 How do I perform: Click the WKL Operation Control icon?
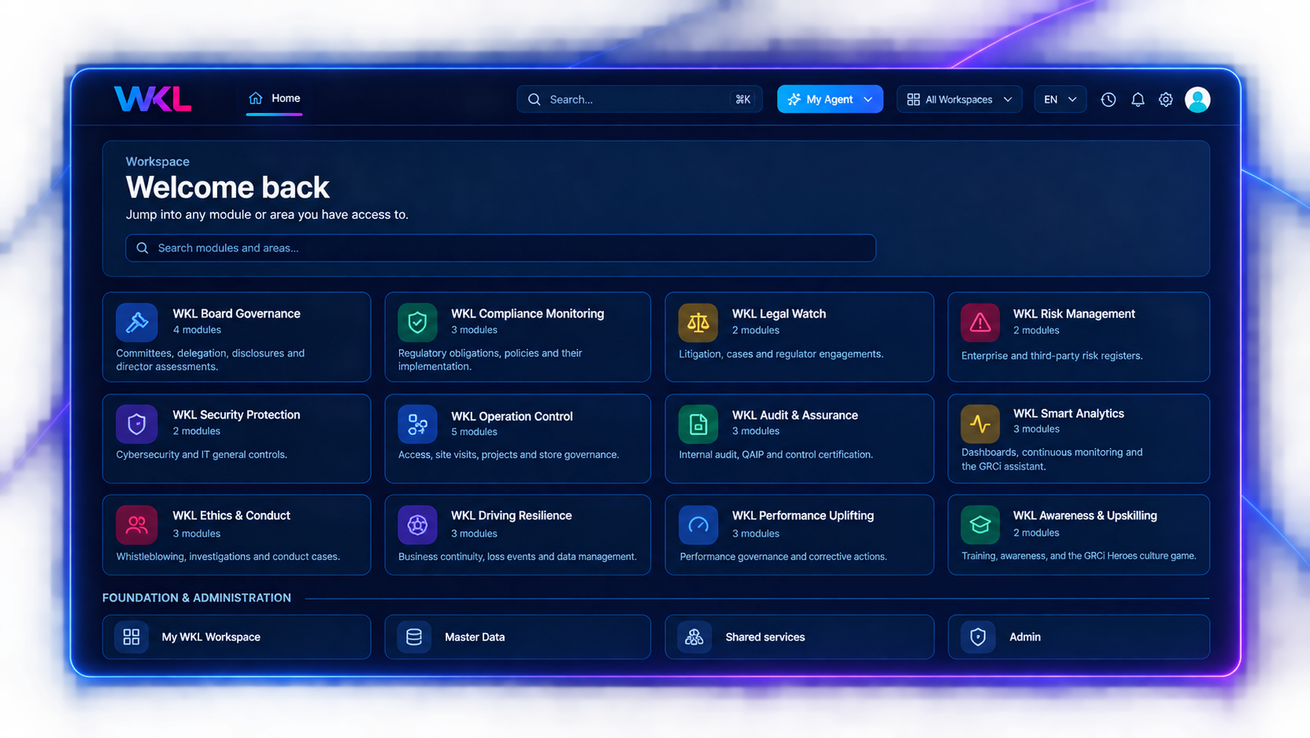(417, 424)
